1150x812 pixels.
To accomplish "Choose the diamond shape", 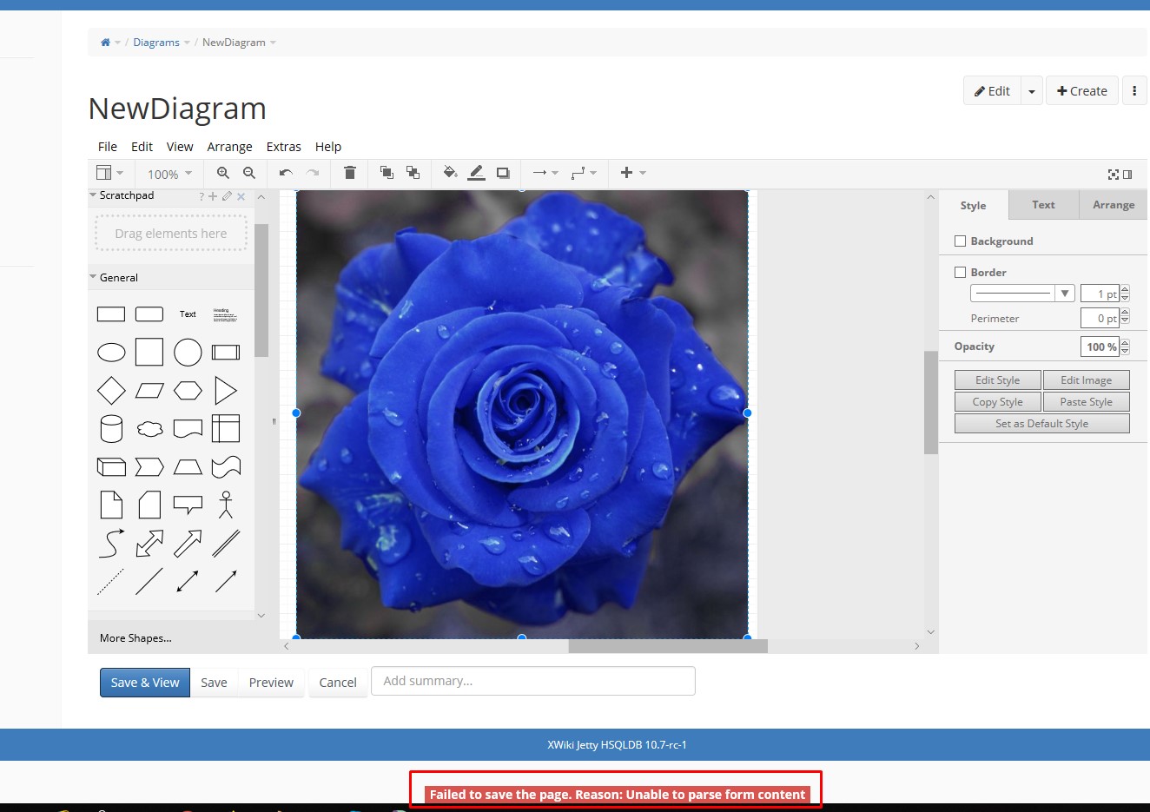I will click(x=111, y=391).
